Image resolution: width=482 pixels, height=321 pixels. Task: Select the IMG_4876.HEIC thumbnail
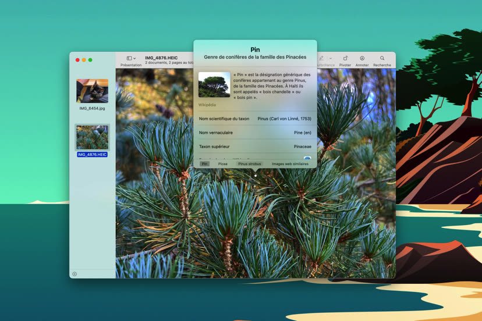(x=92, y=137)
